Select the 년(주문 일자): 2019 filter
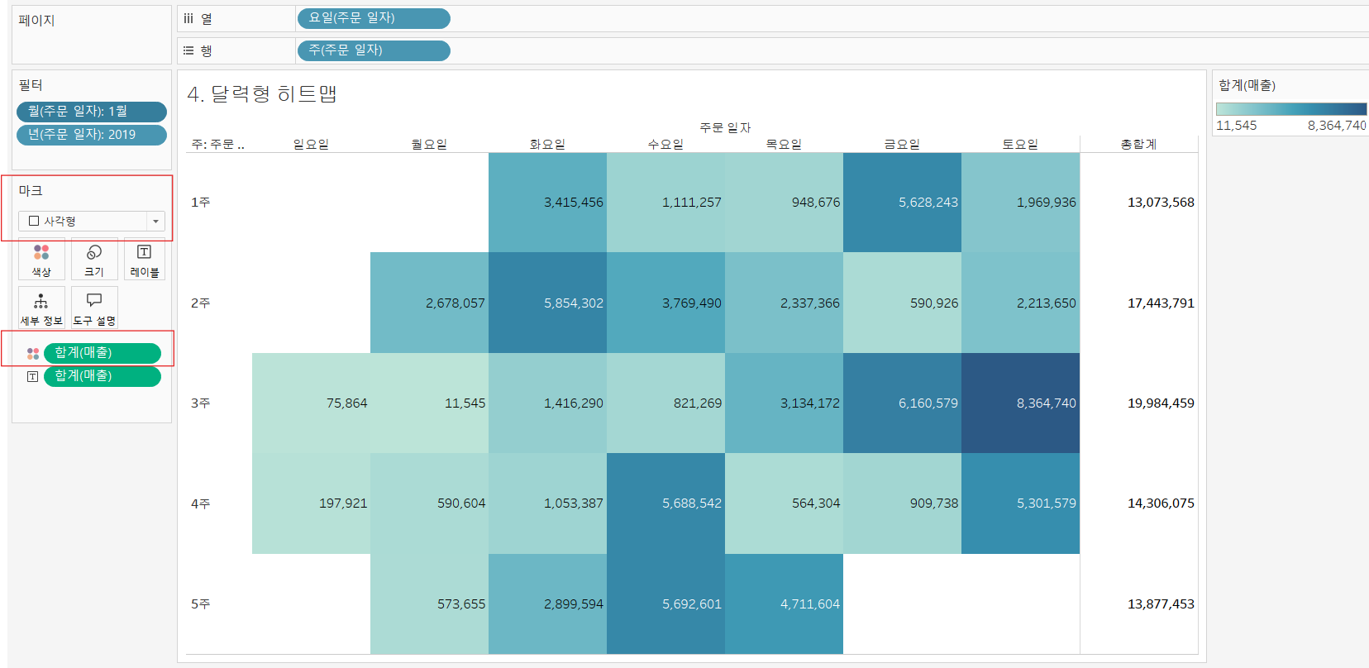The height and width of the screenshot is (668, 1369). (92, 135)
